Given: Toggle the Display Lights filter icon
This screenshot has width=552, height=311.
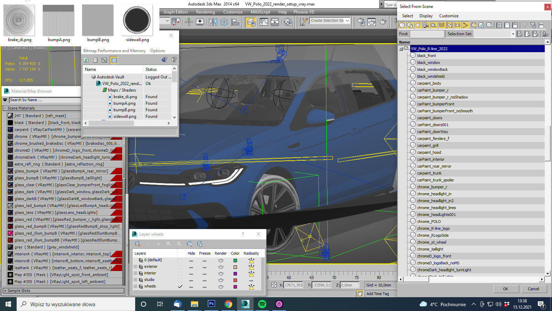Looking at the screenshot, I should [417, 25].
